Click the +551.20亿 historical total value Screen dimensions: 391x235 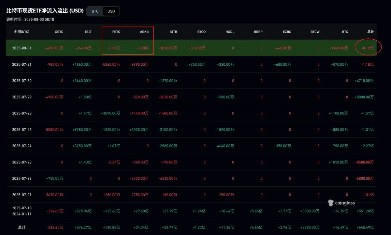(x=366, y=211)
